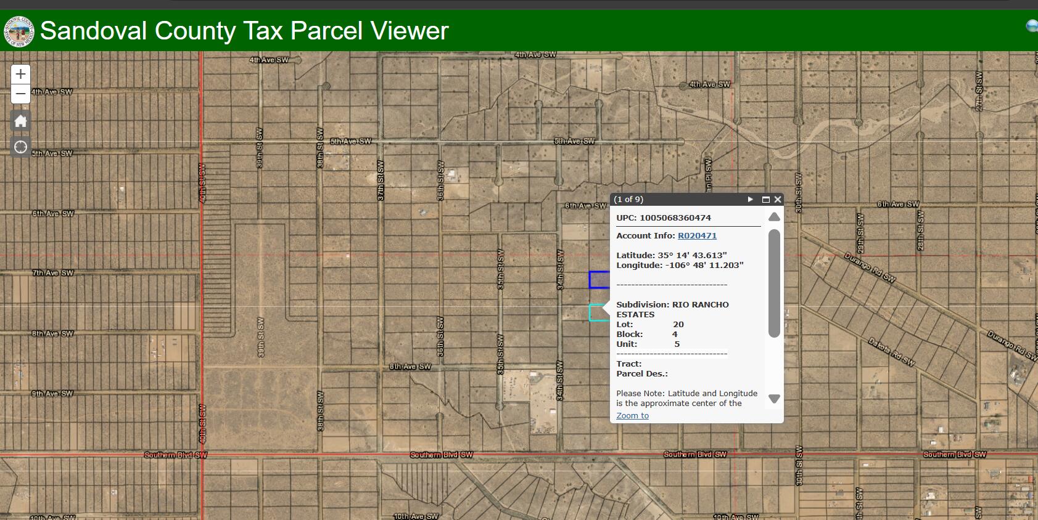Click the Sandoval County Tax Parcel Viewer title
This screenshot has height=520, width=1038.
point(244,31)
